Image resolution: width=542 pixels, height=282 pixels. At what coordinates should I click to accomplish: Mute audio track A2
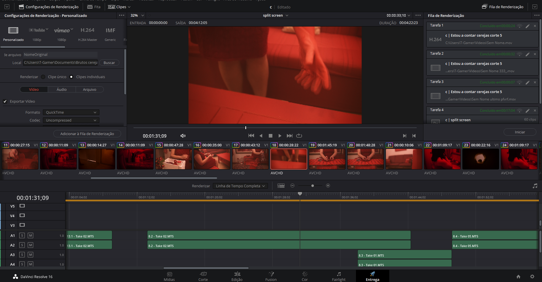pos(30,245)
